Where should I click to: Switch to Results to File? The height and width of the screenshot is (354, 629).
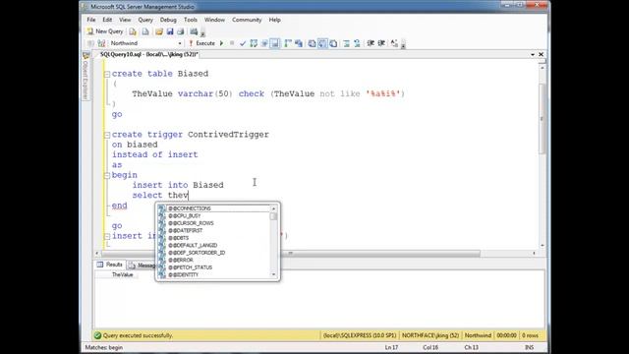pos(333,43)
